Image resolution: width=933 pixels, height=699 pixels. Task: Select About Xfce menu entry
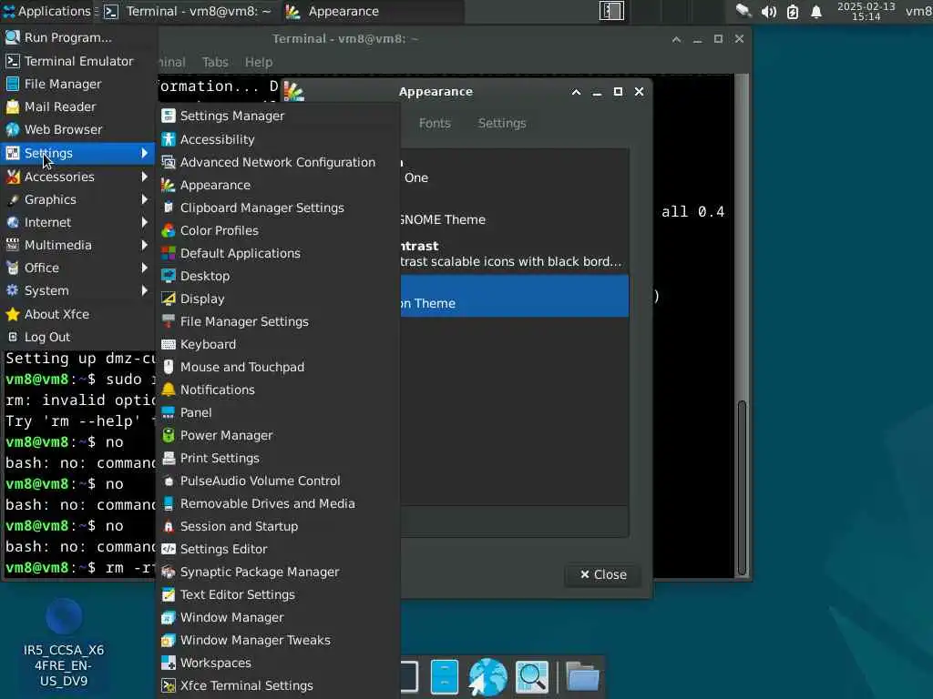77,314
